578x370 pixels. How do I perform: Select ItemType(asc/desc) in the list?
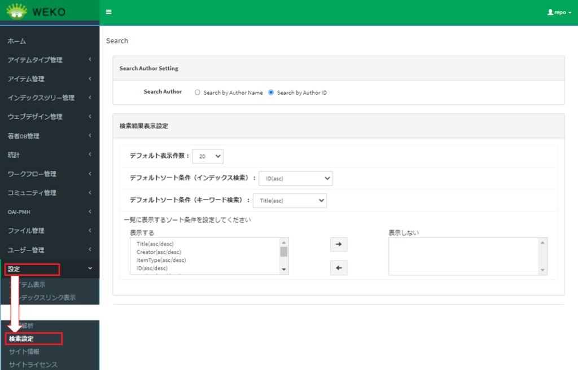(x=161, y=260)
